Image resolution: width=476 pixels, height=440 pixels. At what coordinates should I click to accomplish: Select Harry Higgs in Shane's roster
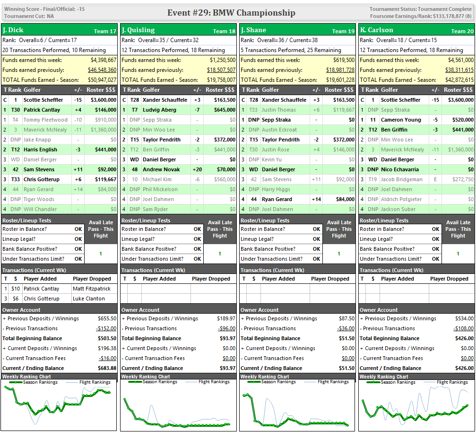click(x=276, y=189)
